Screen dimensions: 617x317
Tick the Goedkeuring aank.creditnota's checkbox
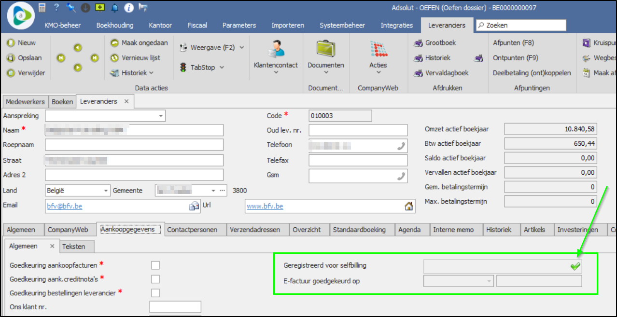(155, 279)
